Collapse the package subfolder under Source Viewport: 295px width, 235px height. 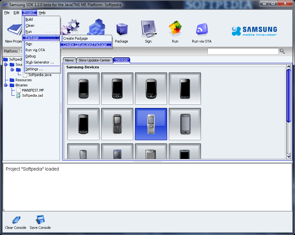point(12,70)
